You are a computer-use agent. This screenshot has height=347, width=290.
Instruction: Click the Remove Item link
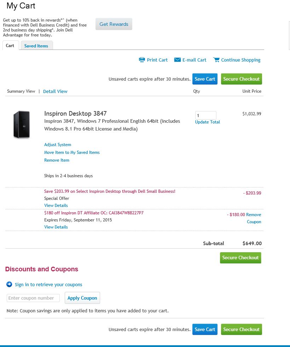[x=57, y=160]
